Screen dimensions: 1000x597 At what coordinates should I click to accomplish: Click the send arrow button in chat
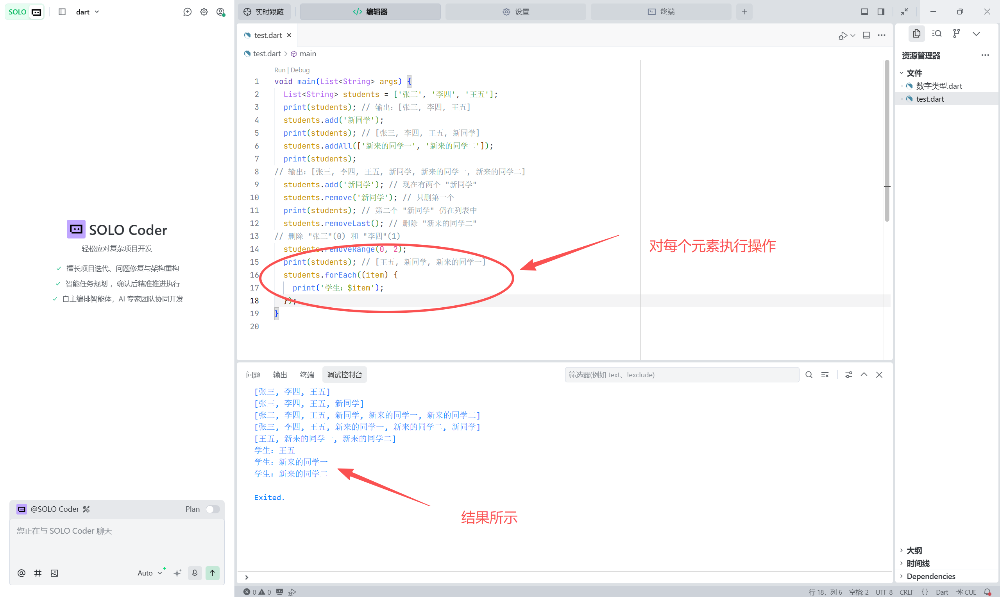point(212,572)
